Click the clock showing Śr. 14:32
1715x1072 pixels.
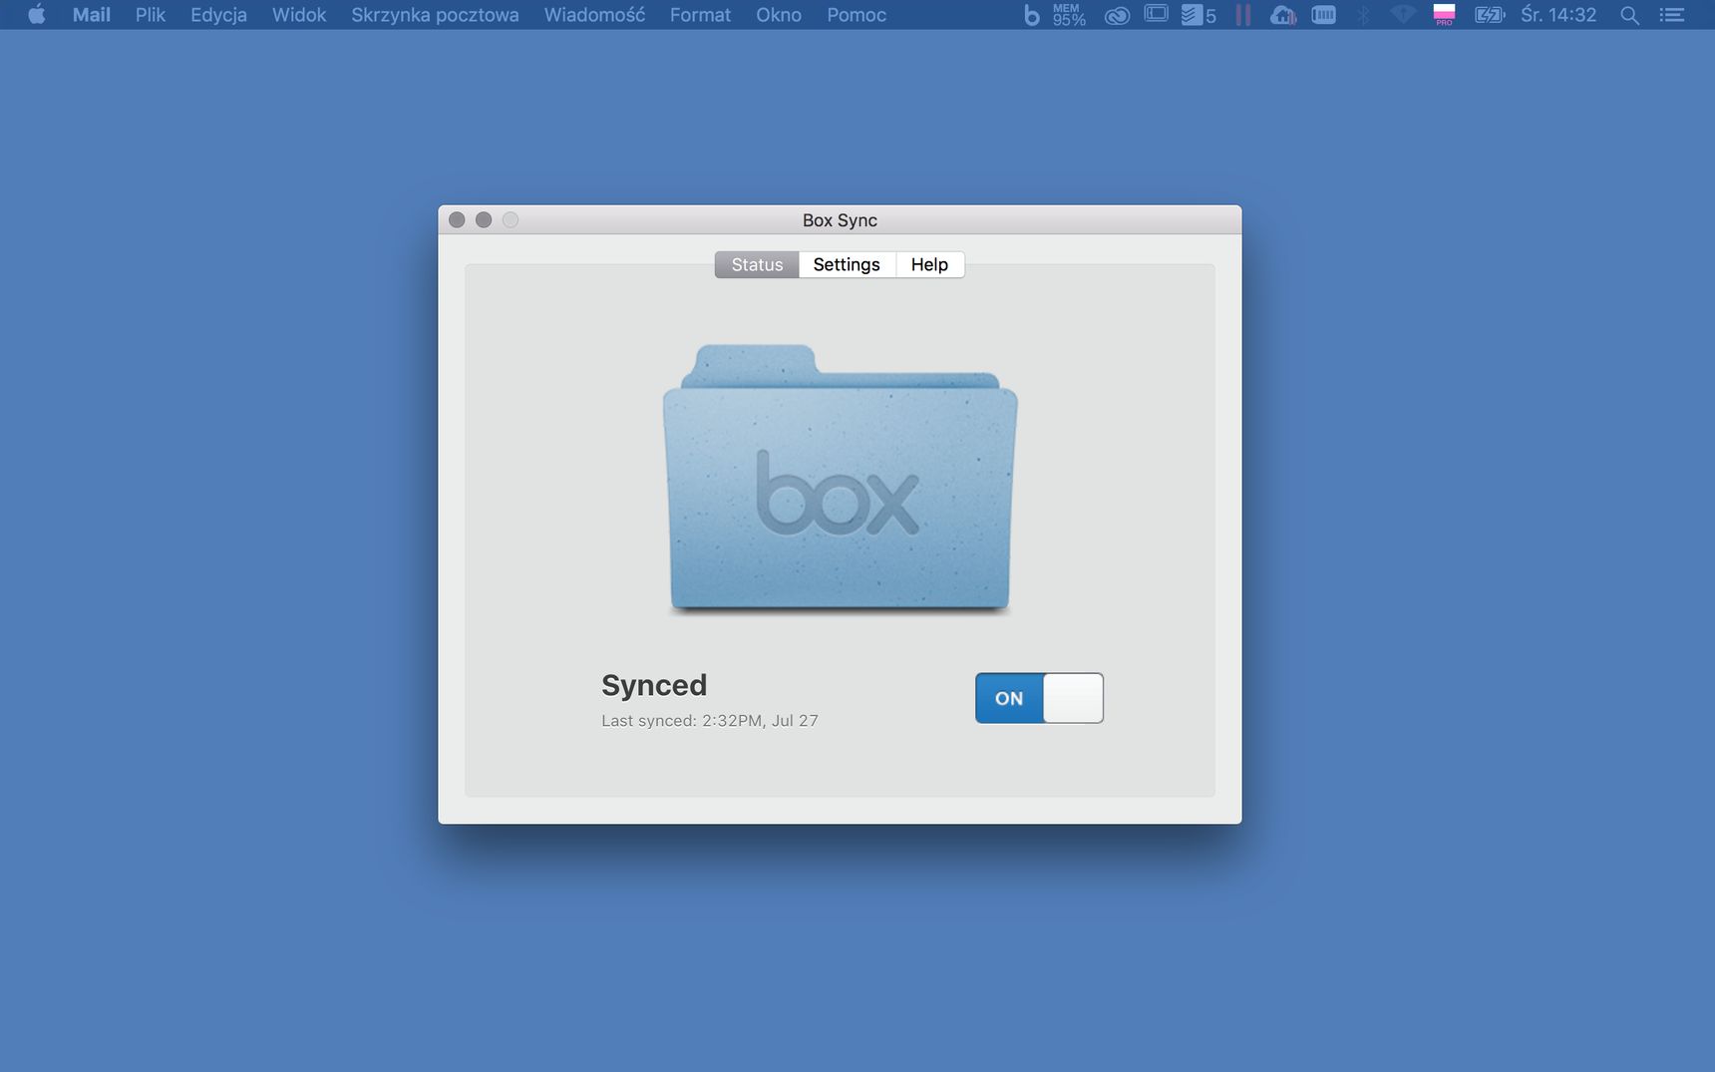1558,15
